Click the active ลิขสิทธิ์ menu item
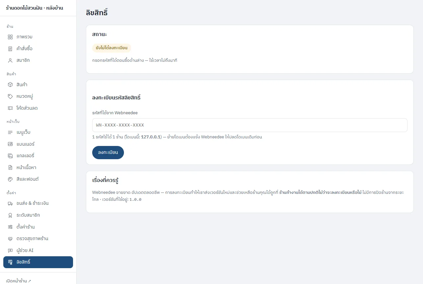 [x=38, y=262]
